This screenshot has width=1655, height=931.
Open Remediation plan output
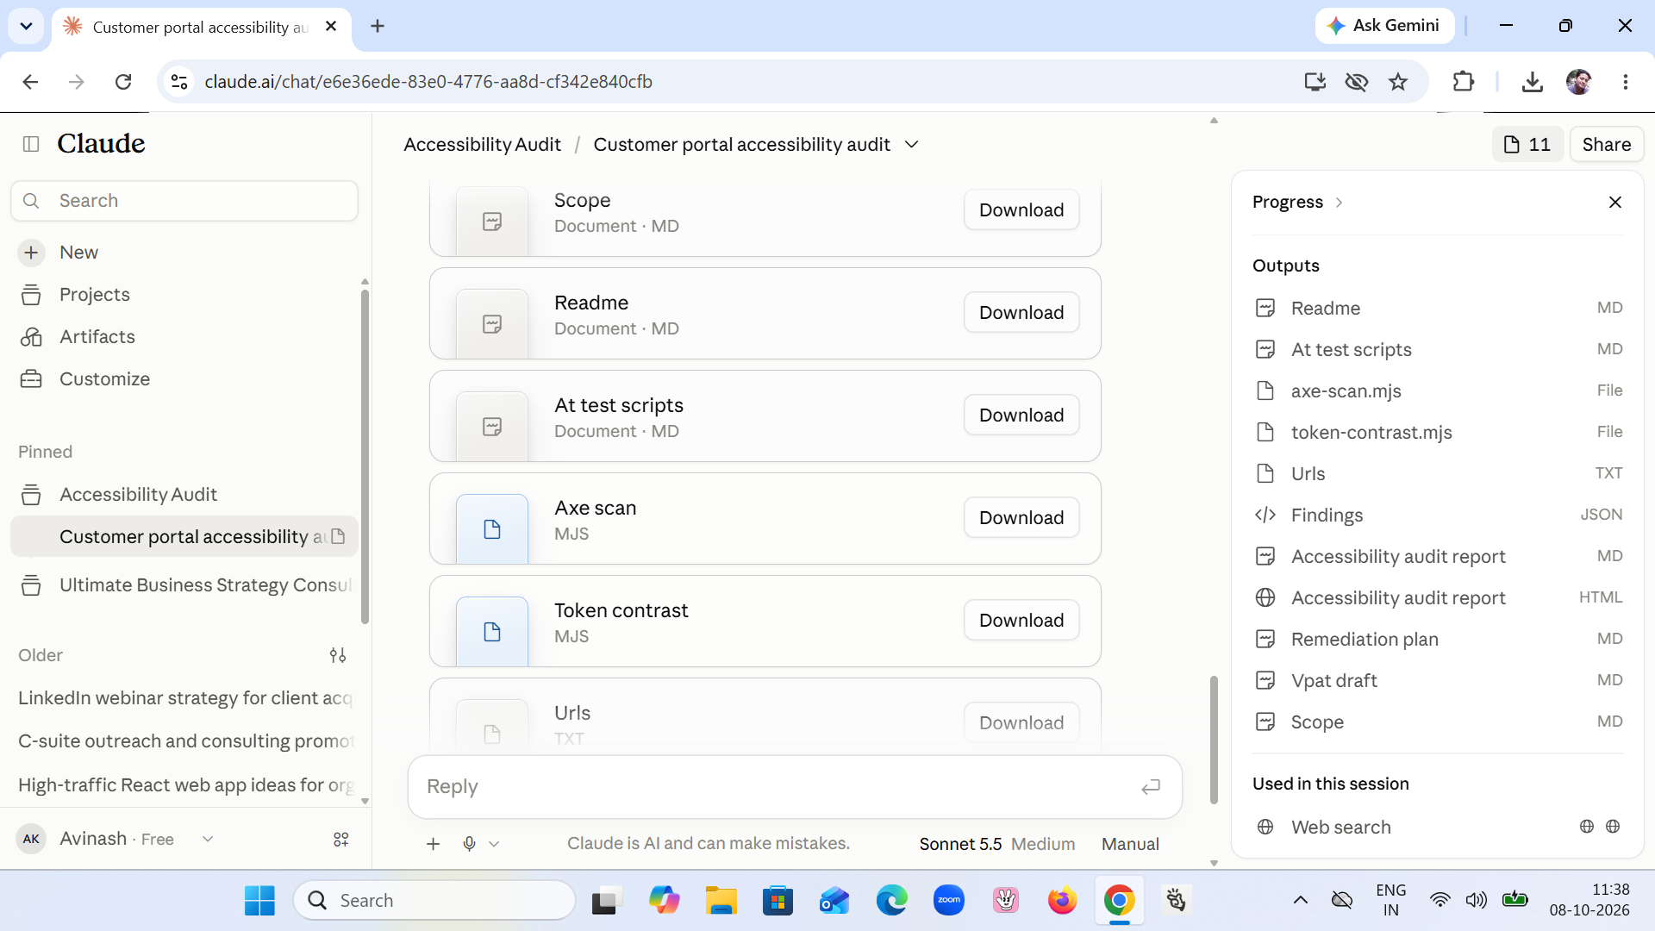pyautogui.click(x=1438, y=640)
